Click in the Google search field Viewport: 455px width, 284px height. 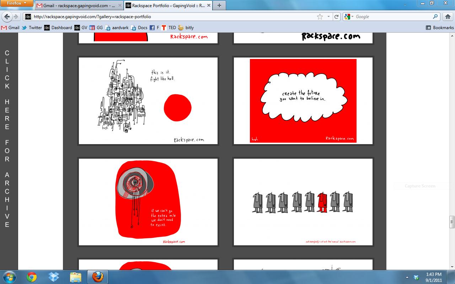[x=393, y=17]
